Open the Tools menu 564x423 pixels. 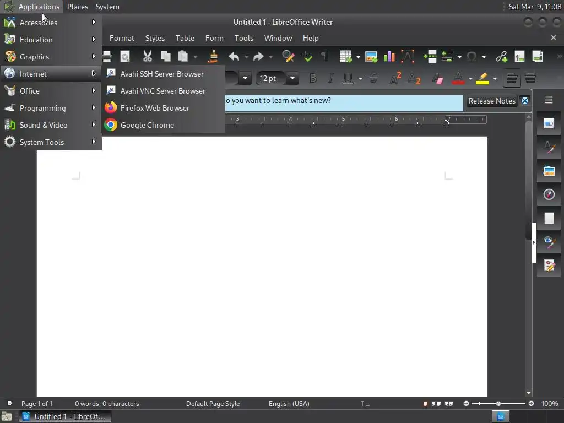point(244,38)
